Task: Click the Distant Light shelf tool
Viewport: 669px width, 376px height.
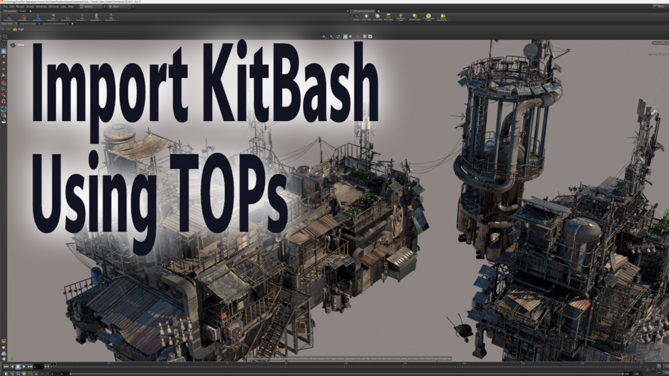Action: tap(415, 17)
